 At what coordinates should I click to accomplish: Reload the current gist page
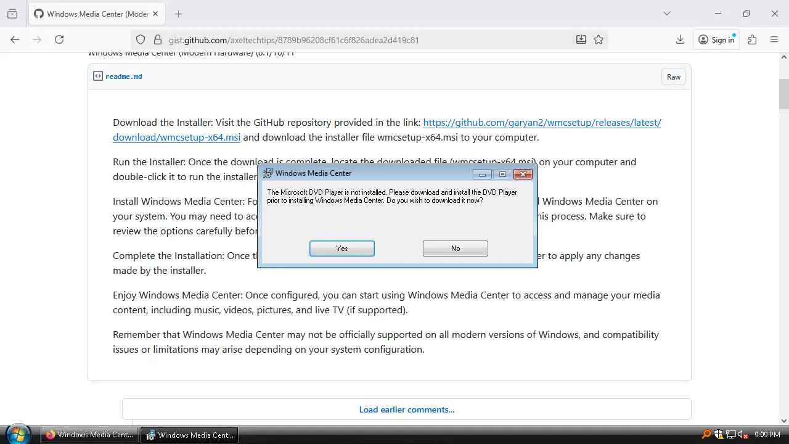click(x=59, y=39)
